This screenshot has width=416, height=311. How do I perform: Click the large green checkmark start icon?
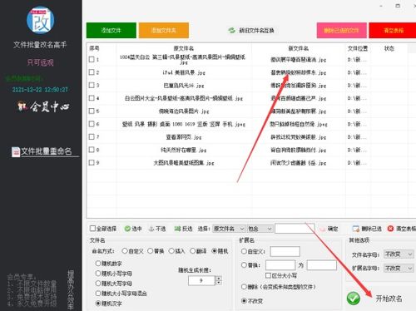354,299
